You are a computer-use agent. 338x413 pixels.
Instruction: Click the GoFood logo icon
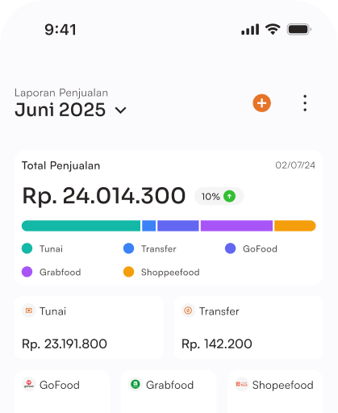29,384
